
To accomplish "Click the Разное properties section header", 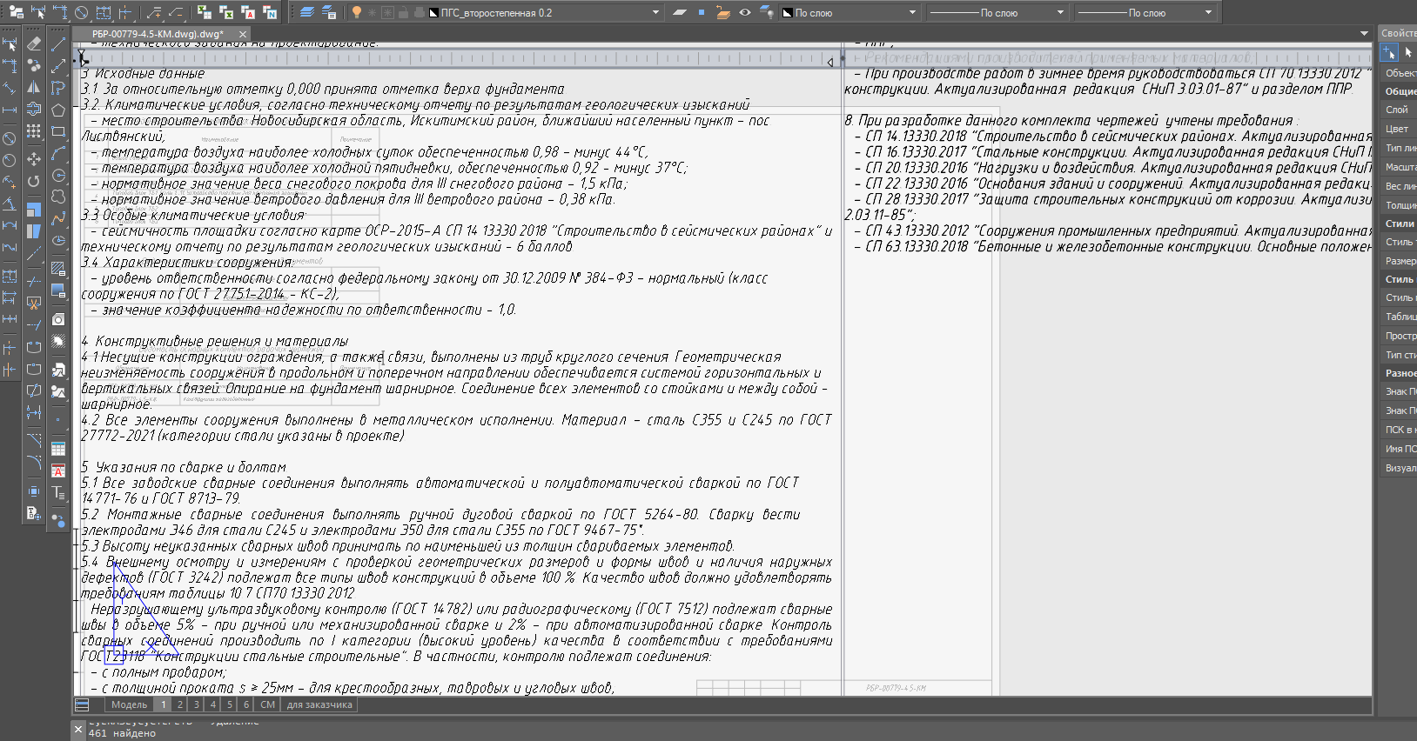I will [1398, 373].
